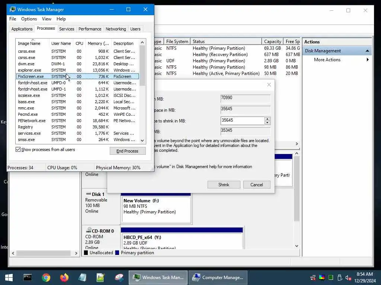
Task: Click the End Process button
Action: (128, 151)
